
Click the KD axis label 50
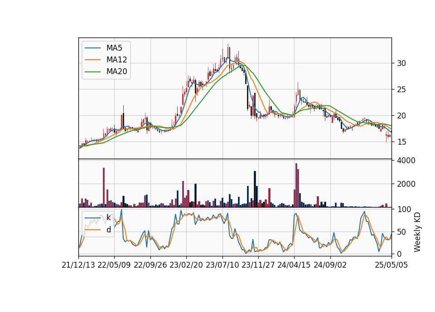401,232
